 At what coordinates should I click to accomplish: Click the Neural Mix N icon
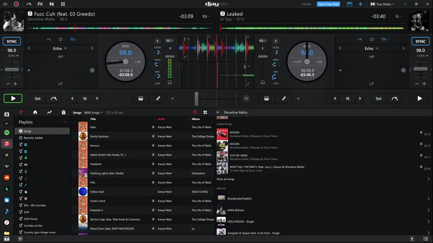51,4
